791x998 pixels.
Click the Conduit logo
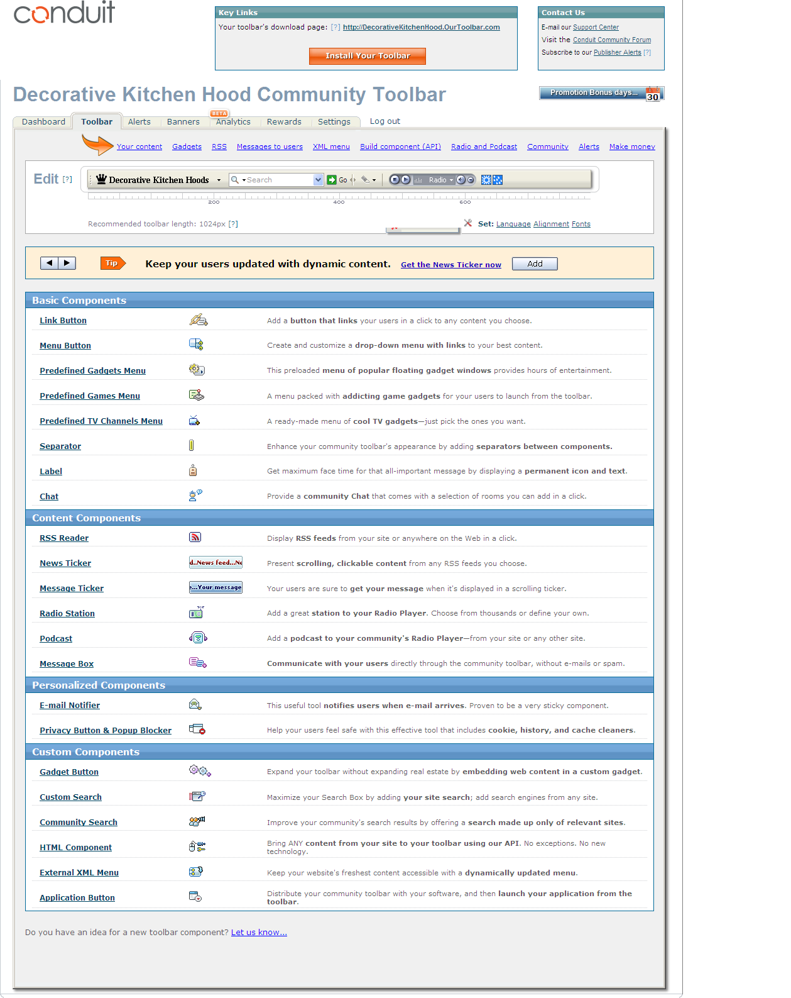pyautogui.click(x=64, y=13)
